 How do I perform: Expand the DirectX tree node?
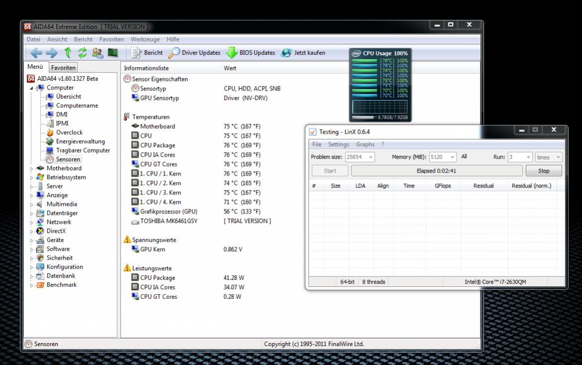(31, 231)
